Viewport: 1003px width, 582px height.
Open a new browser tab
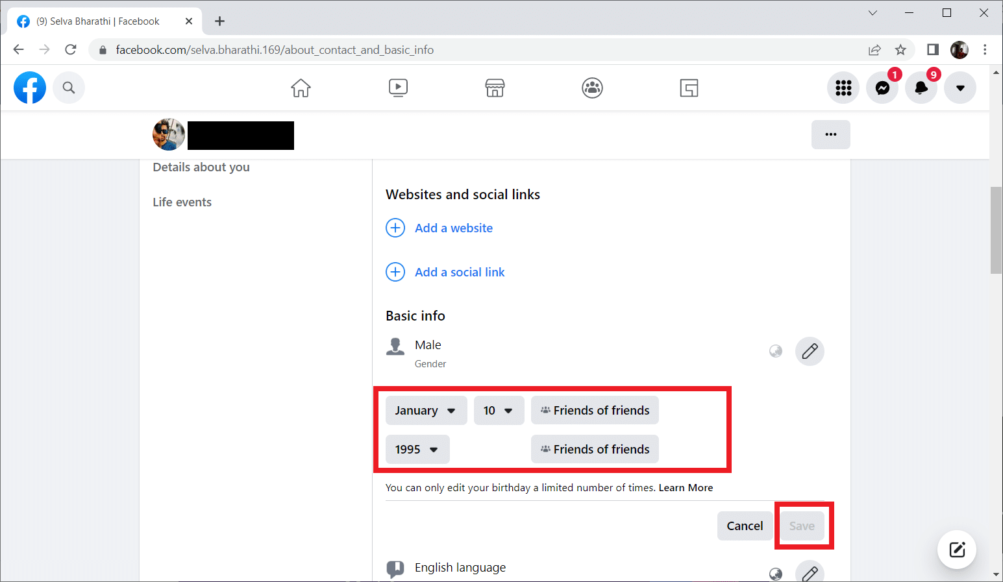point(219,21)
